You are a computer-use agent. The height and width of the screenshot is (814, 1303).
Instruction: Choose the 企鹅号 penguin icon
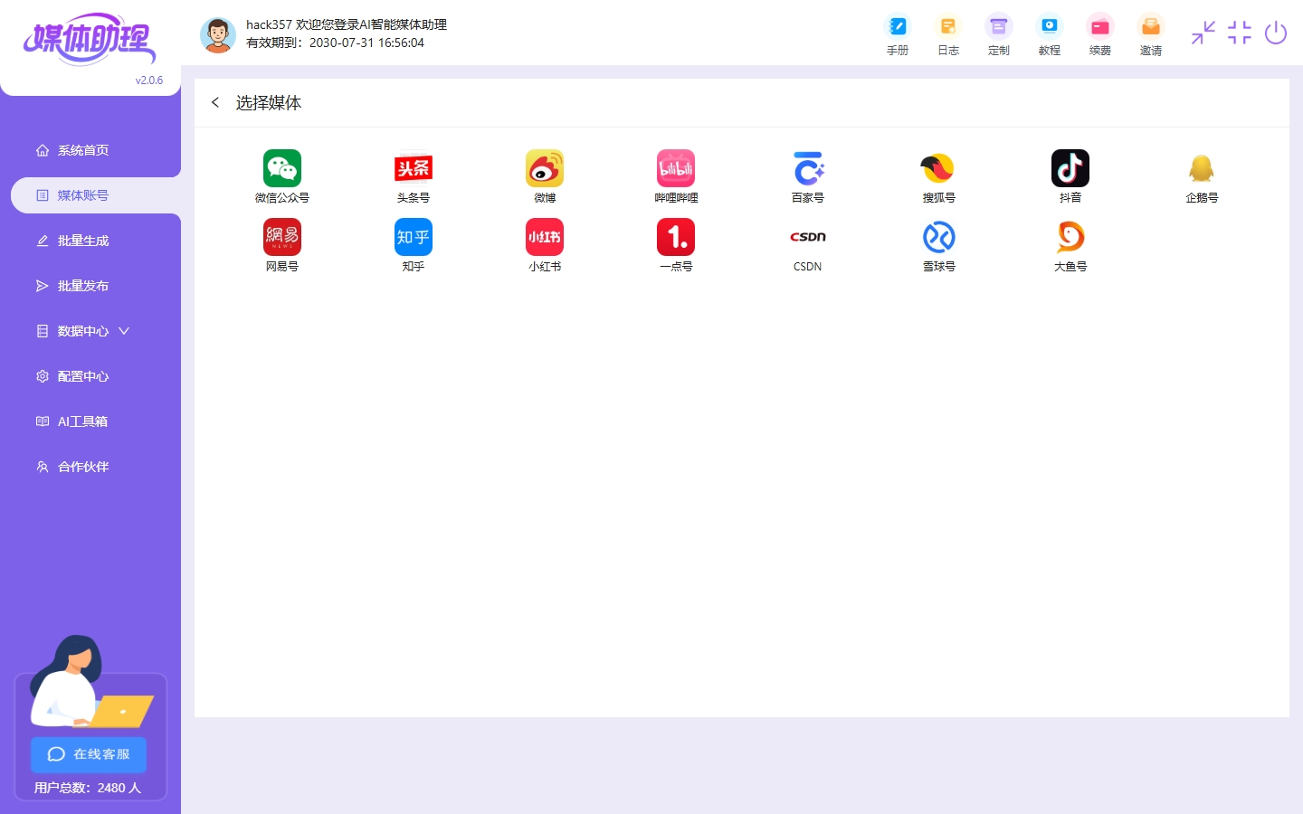[x=1201, y=169]
